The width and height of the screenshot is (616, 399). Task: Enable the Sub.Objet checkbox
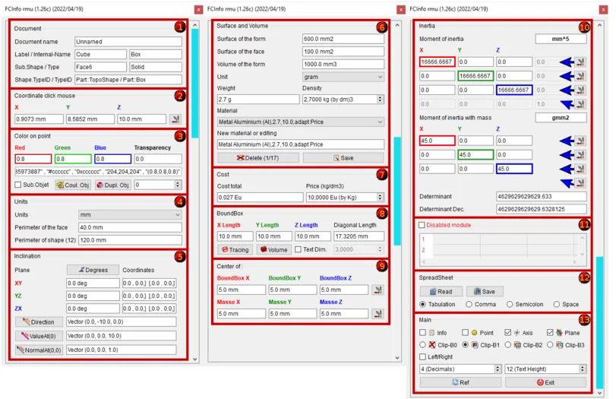point(19,185)
